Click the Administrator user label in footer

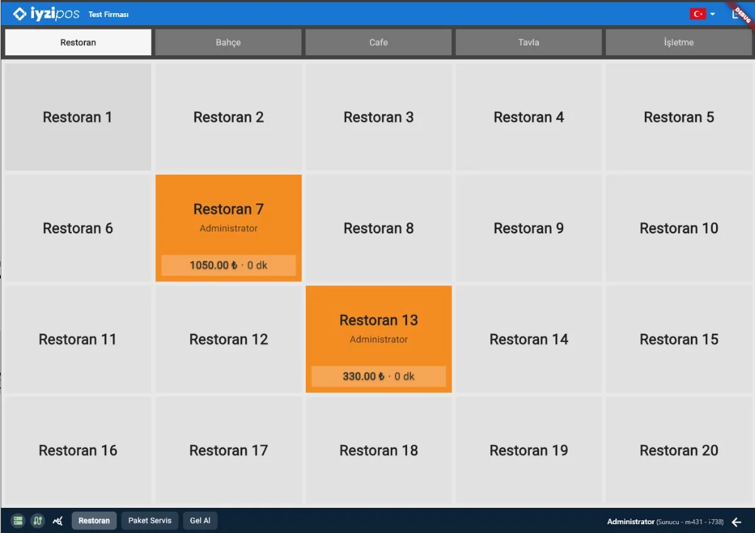point(630,522)
